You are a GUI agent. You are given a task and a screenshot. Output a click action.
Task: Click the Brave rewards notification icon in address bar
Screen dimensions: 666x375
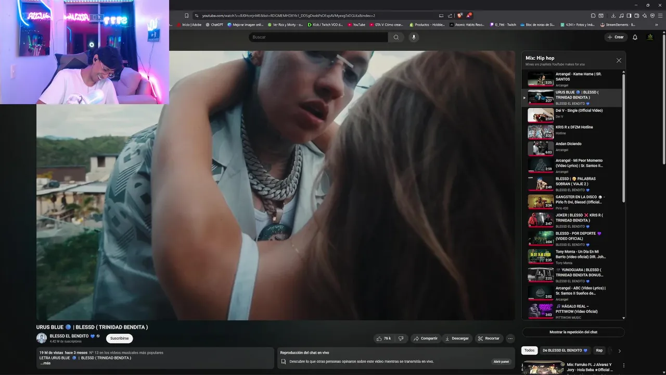468,16
